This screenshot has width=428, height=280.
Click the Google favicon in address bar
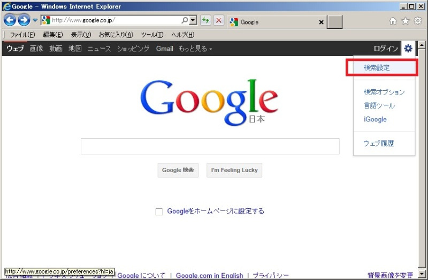pos(46,20)
